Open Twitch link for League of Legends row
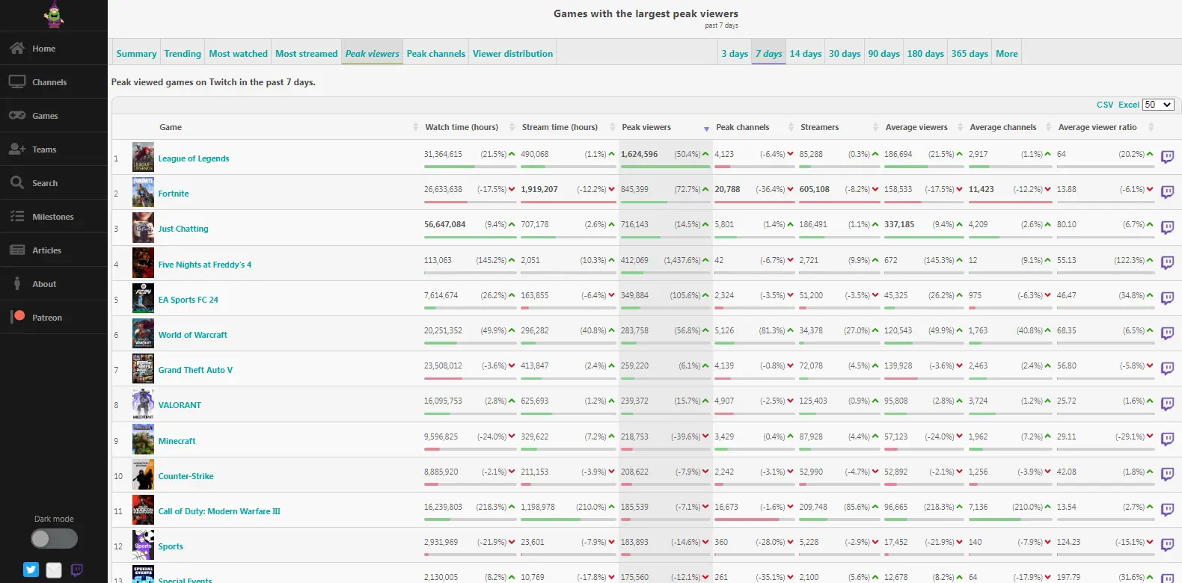This screenshot has width=1182, height=583. click(1167, 157)
